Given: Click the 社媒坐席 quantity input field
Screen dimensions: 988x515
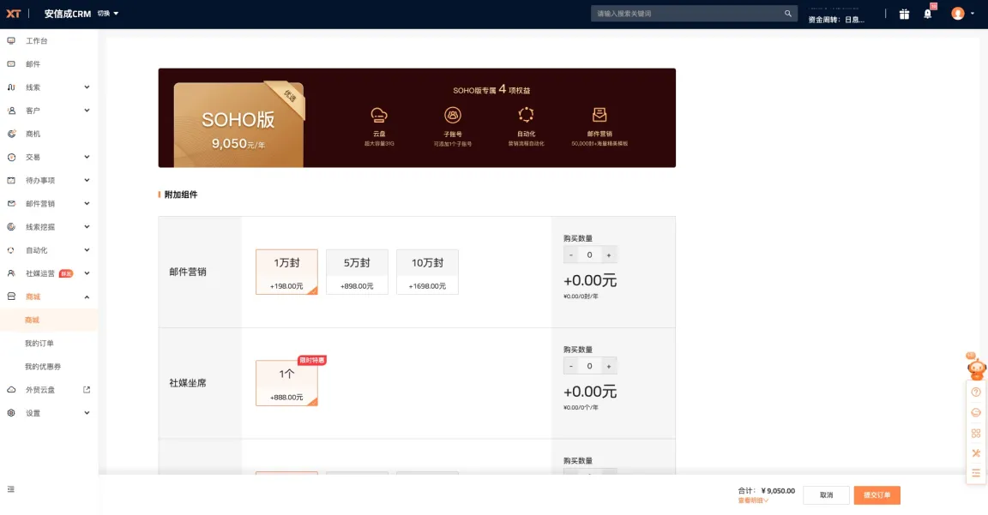Looking at the screenshot, I should [590, 366].
